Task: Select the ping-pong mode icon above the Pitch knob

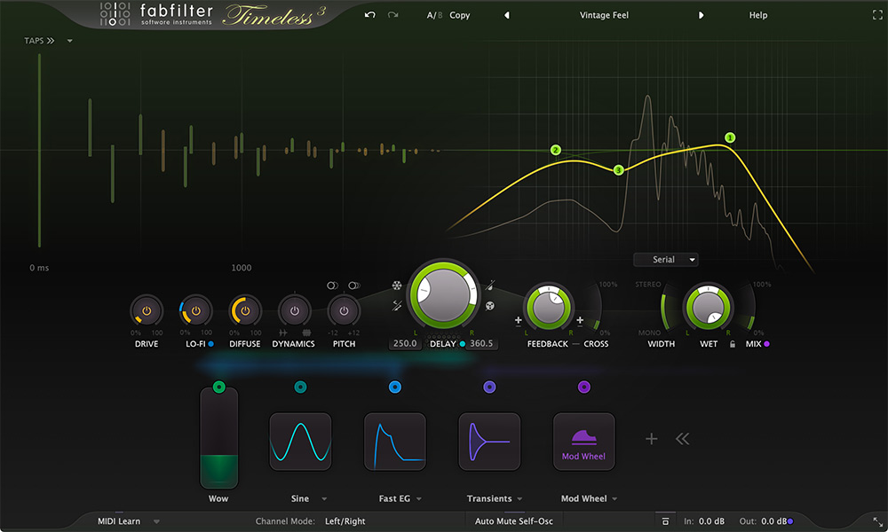Action: coord(353,286)
